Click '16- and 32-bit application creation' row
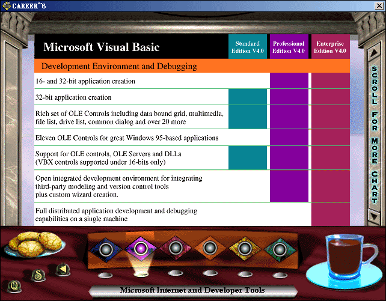Screen dimensions: 386x301 (192, 81)
